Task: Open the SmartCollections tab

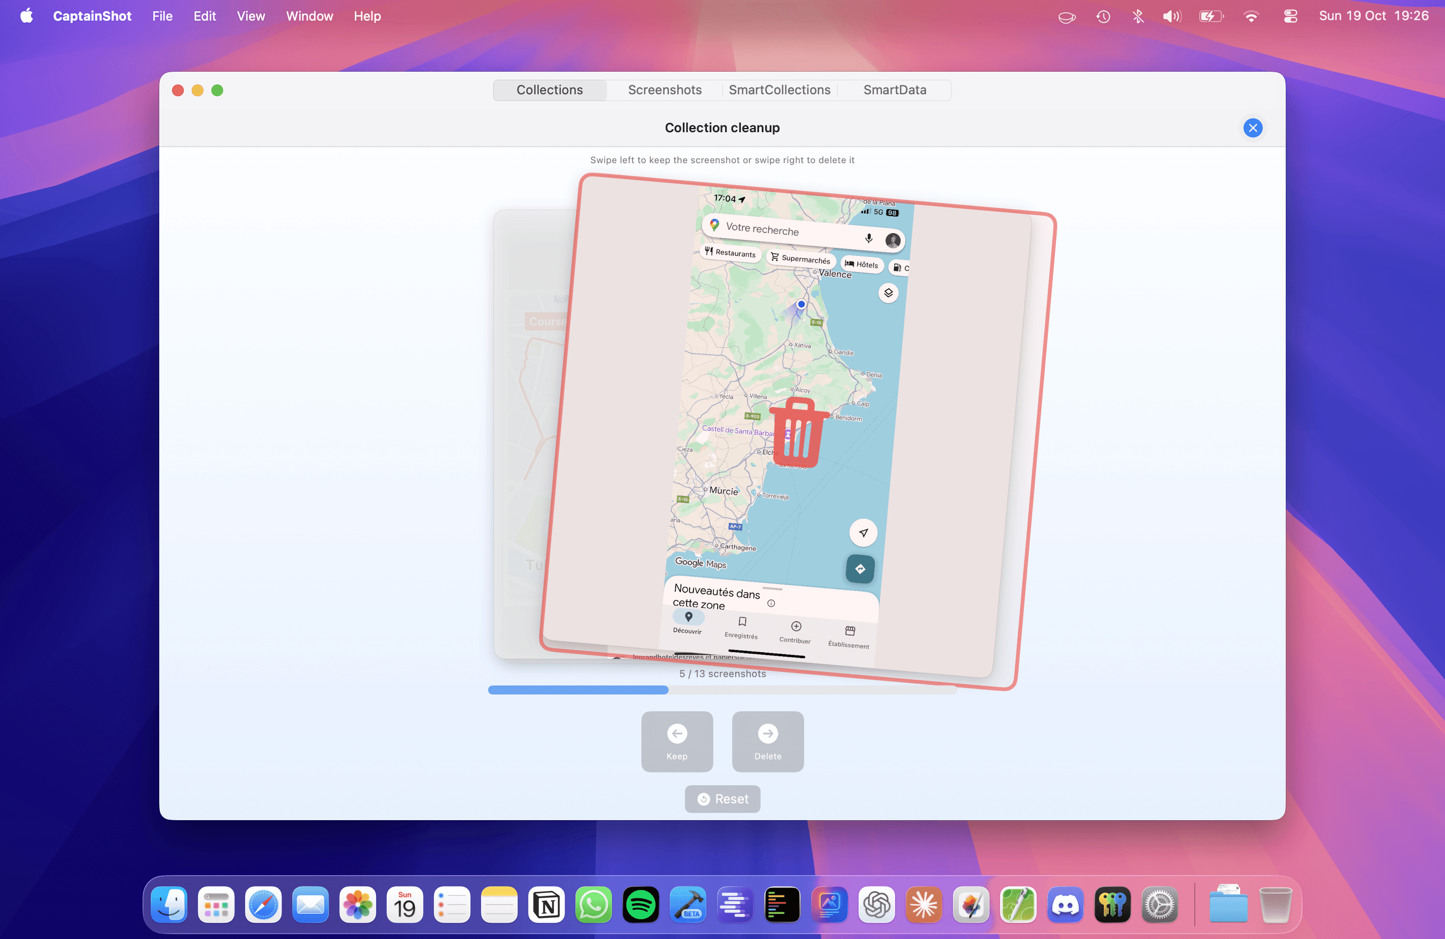Action: [779, 90]
